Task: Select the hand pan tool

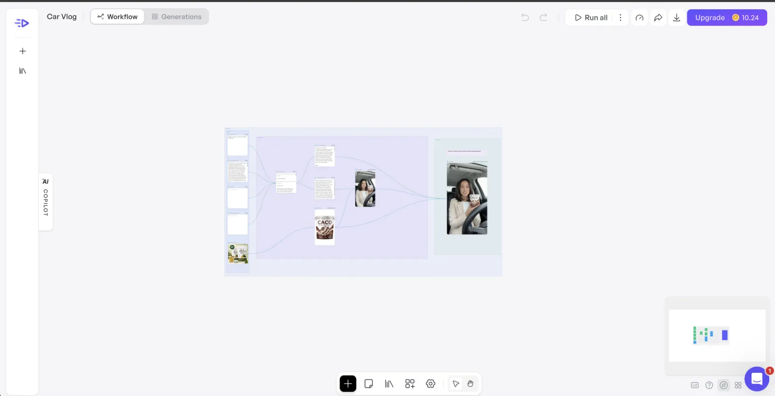Action: click(470, 384)
